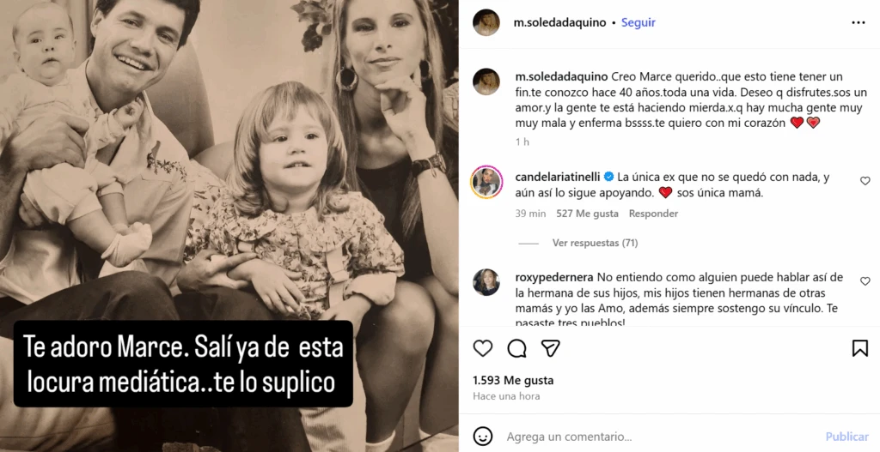The height and width of the screenshot is (452, 880).
Task: Like roxypedernera's comment
Action: pos(865,281)
